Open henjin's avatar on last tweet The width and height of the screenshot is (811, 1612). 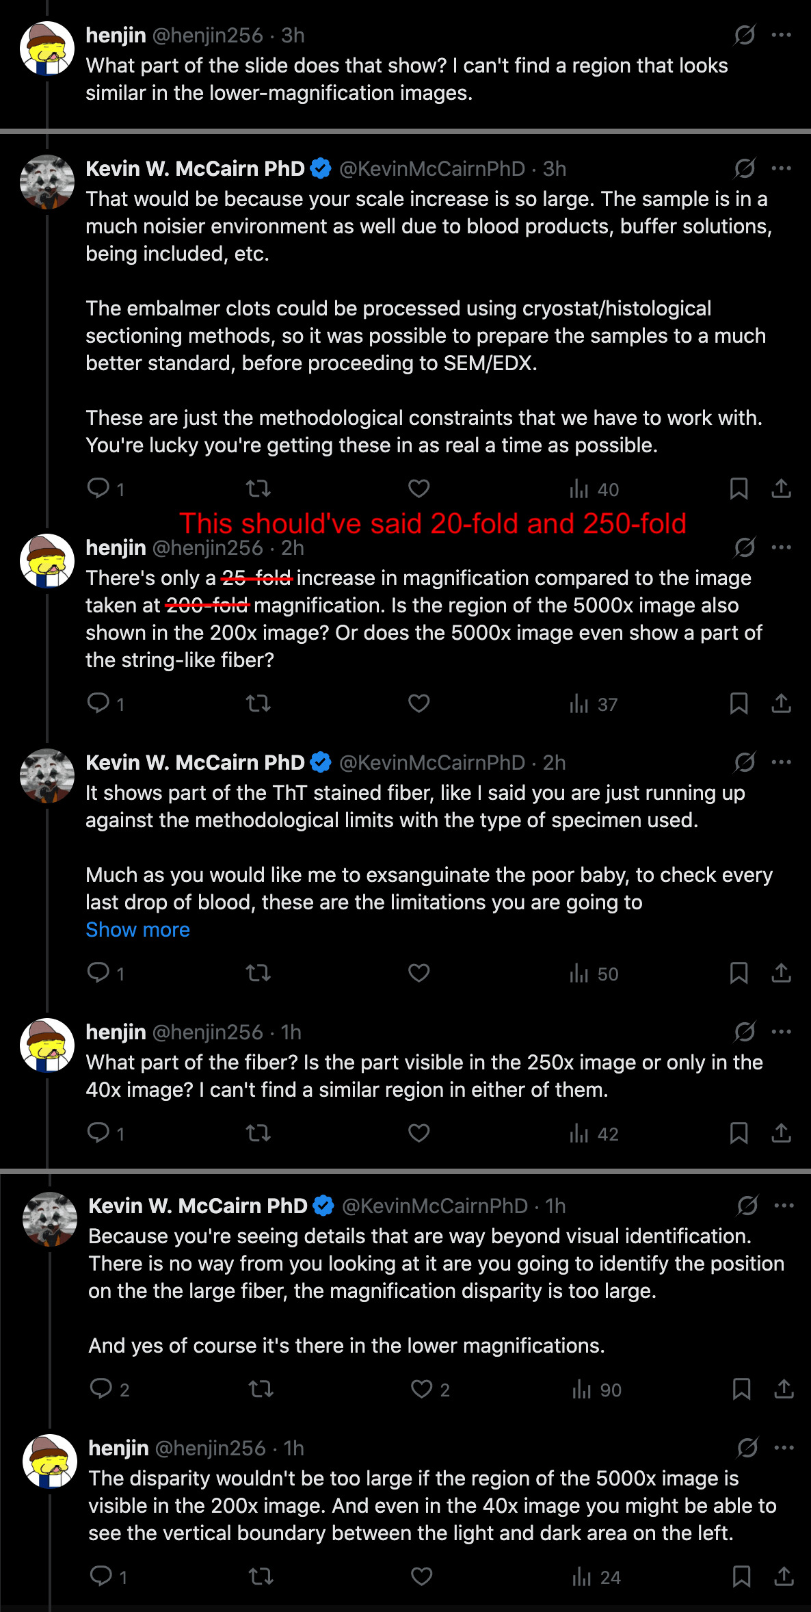point(49,1461)
